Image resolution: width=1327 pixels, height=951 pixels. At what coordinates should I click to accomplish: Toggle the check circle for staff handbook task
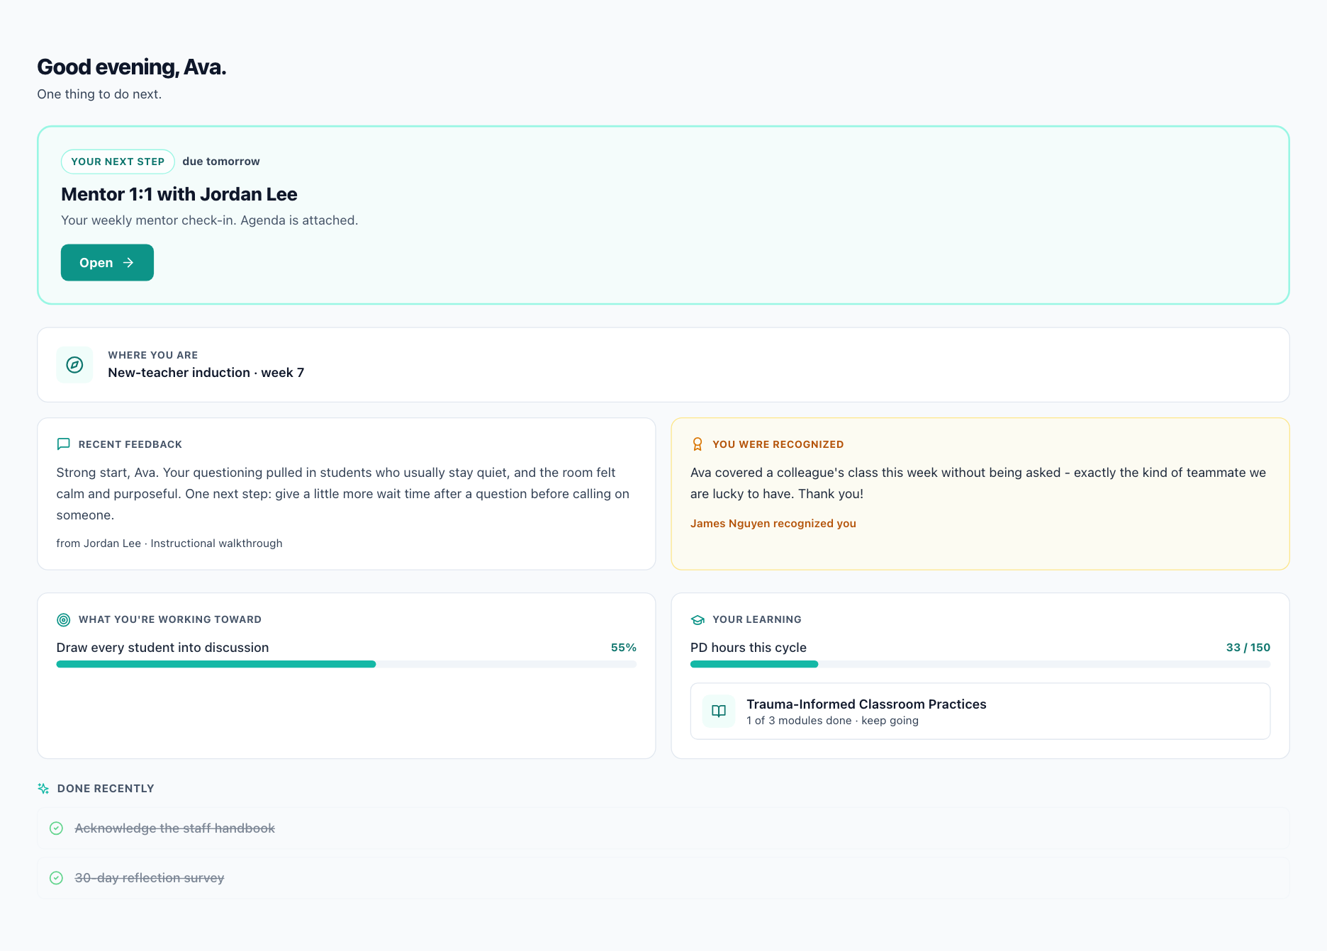(57, 828)
